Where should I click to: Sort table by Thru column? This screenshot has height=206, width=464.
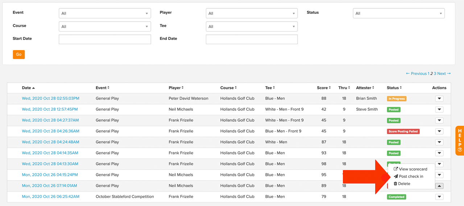pyautogui.click(x=344, y=88)
